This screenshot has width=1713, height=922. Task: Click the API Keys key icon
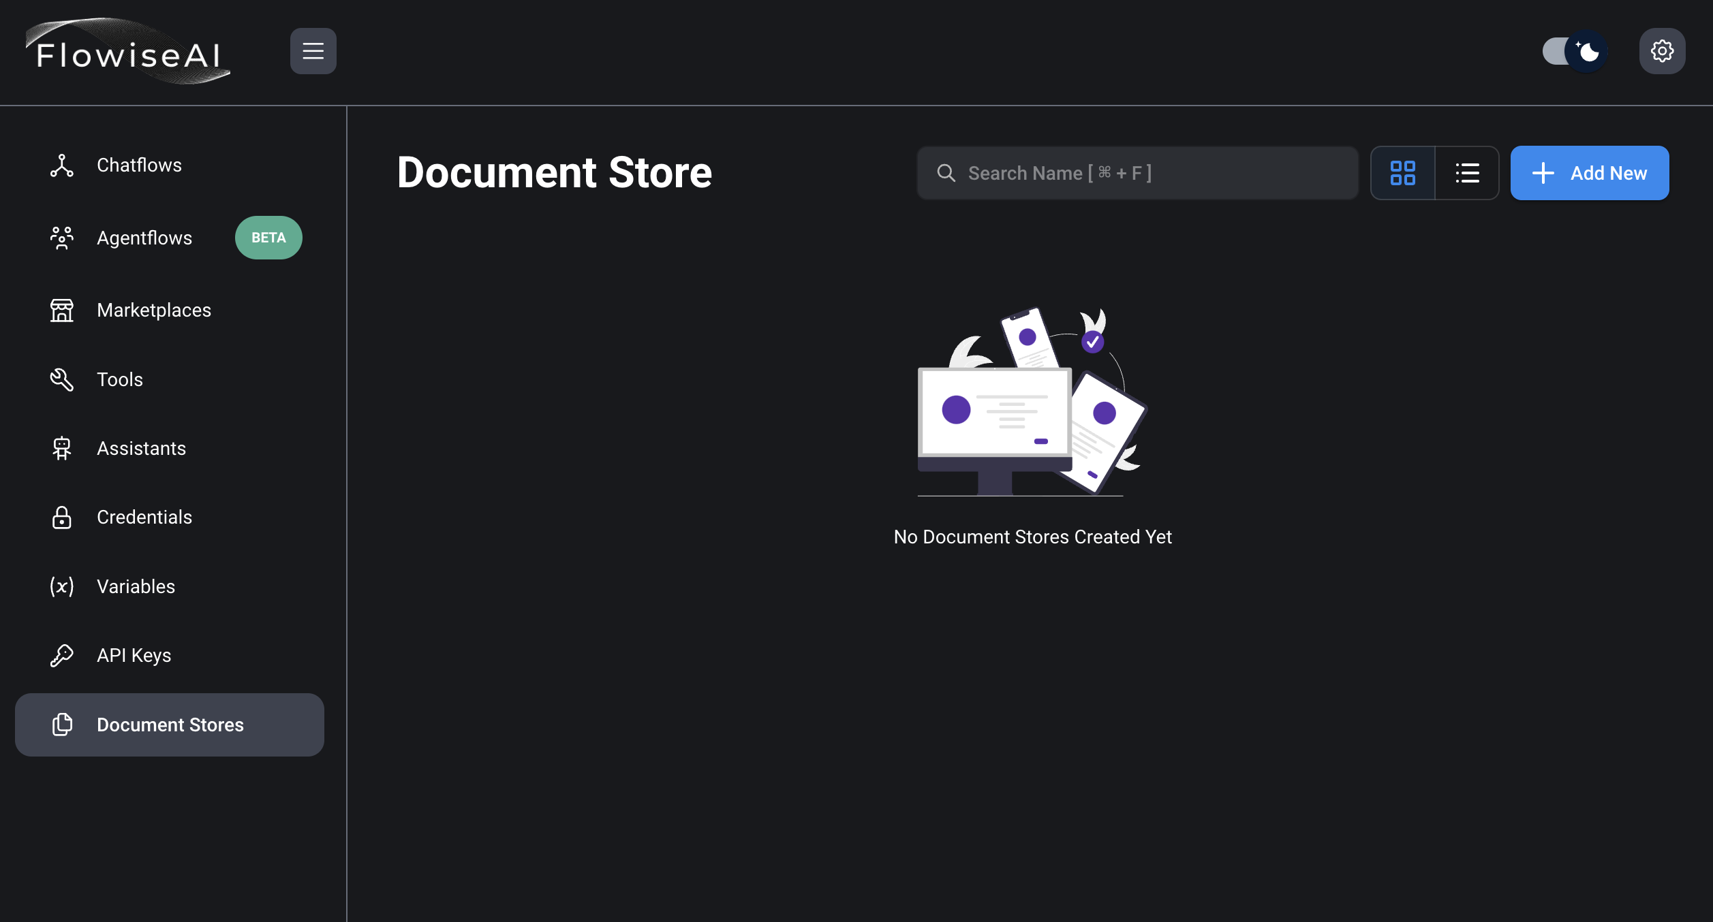[61, 655]
